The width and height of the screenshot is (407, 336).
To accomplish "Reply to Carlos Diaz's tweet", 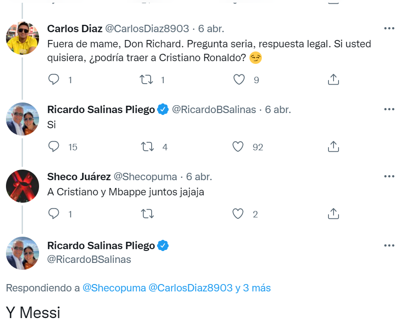I will click(x=54, y=80).
